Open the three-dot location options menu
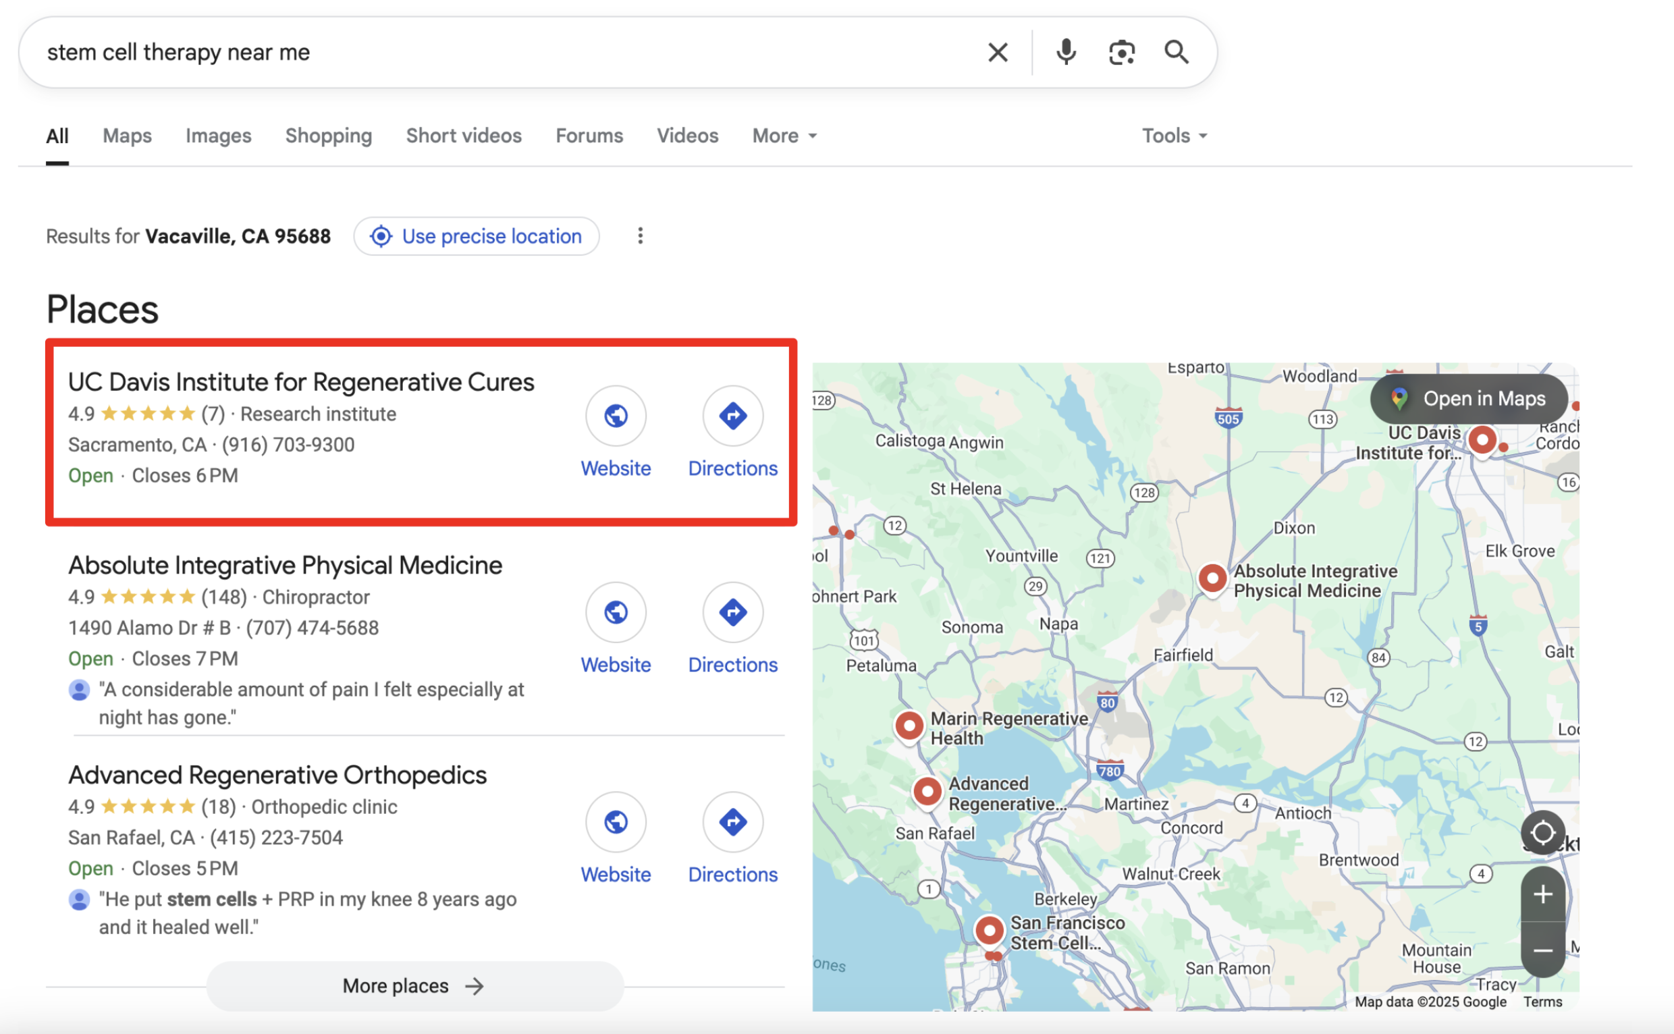Screen dimensions: 1674x1034 [x=640, y=236]
